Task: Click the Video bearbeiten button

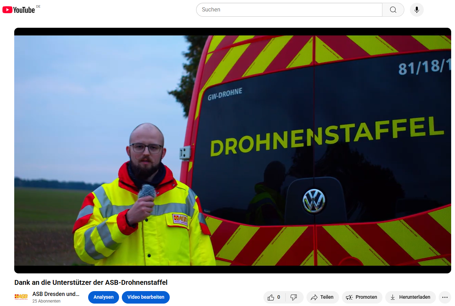Action: pos(145,297)
